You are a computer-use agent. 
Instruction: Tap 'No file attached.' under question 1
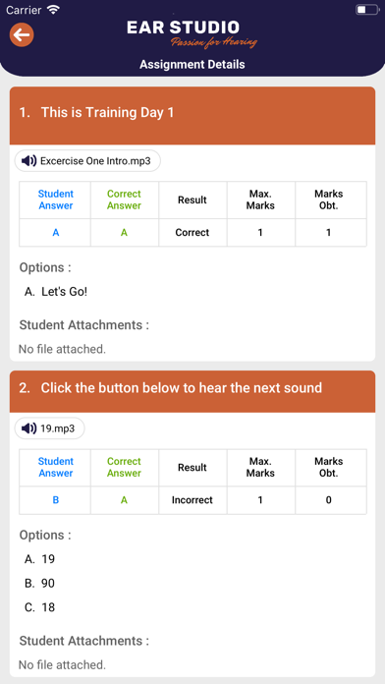coord(62,349)
